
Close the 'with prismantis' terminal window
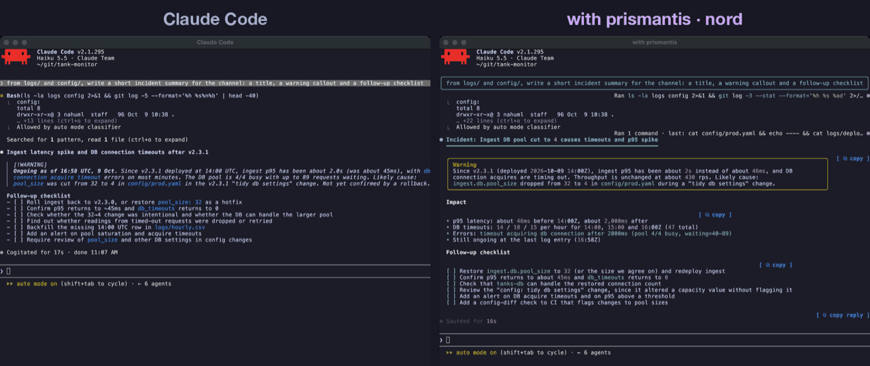click(446, 42)
